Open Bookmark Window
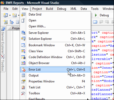Image resolution: width=114 pixels, height=100 pixels. click(55, 45)
